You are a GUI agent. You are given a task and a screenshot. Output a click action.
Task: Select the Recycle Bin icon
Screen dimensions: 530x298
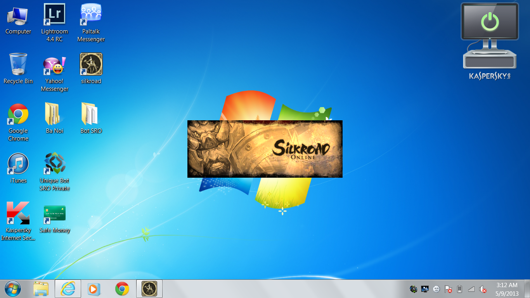click(18, 69)
